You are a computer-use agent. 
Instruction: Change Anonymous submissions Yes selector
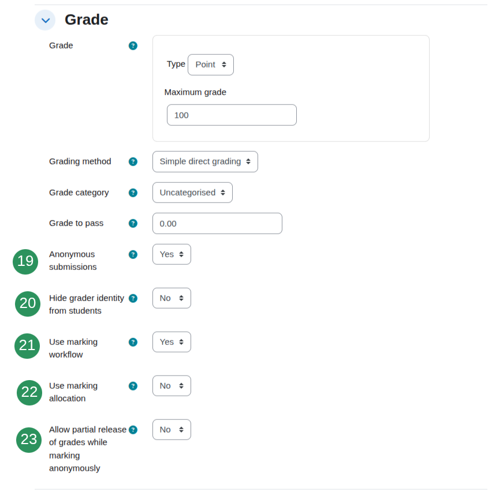pos(172,254)
